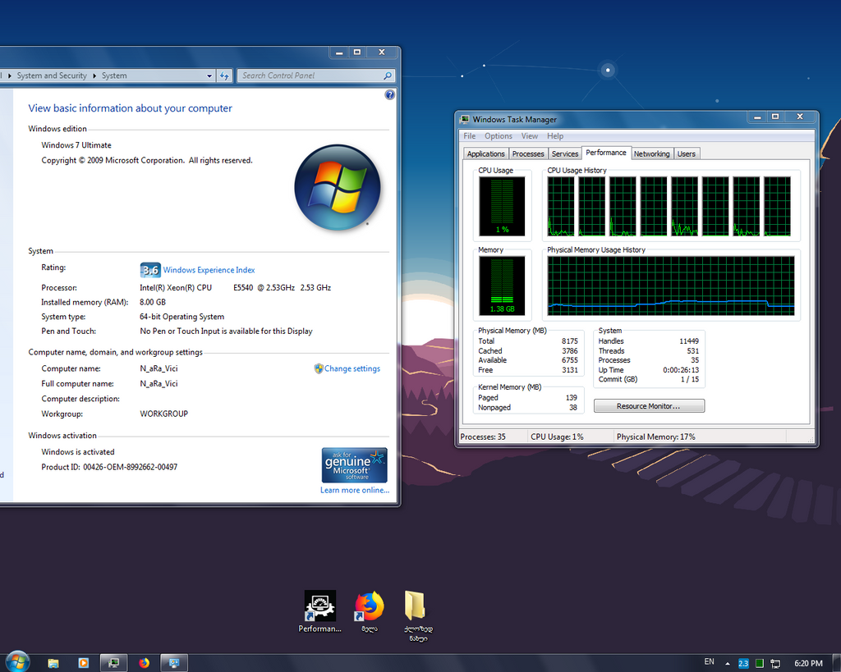The width and height of the screenshot is (841, 672).
Task: Click the tray icon showing 2.3
Action: [x=743, y=664]
